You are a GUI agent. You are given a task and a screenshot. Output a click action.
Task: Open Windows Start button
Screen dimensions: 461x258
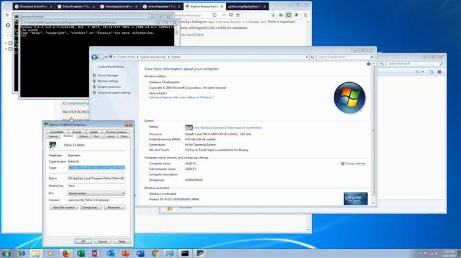coord(6,253)
